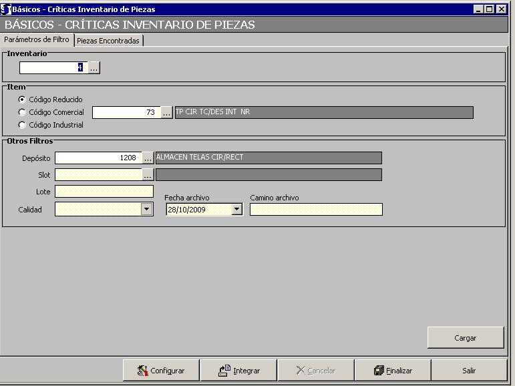The width and height of the screenshot is (515, 386).
Task: Open Depósito lookup ellipsis button
Action: pyautogui.click(x=148, y=158)
